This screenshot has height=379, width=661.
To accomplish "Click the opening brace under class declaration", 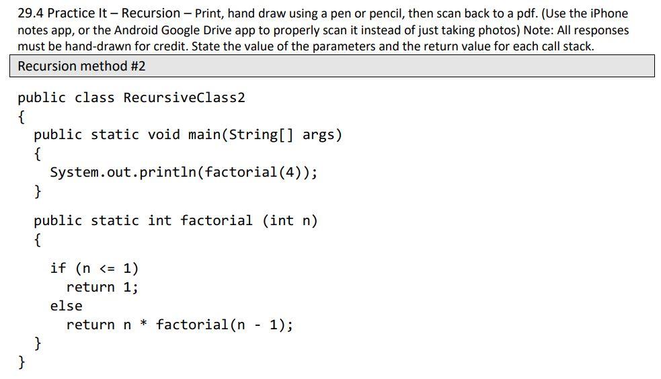I will 22,117.
